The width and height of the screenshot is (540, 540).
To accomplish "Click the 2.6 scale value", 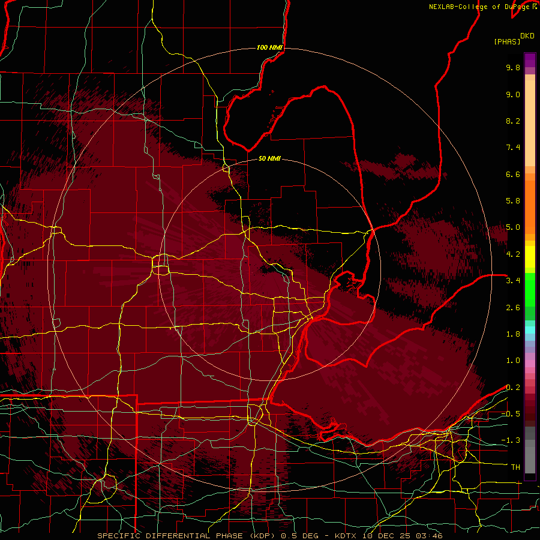I will 513,308.
